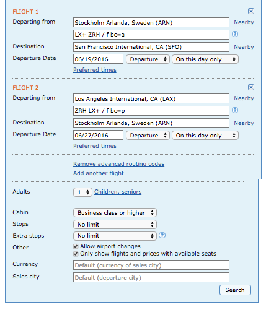Click Preferred times link under Flight 2
This screenshot has width=266, height=315.
(95, 146)
